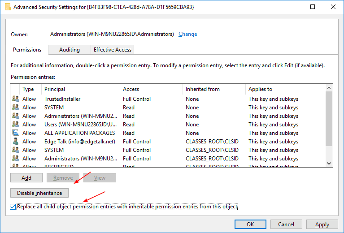Select the SYSTEM Read entry icon

[x=16, y=107]
